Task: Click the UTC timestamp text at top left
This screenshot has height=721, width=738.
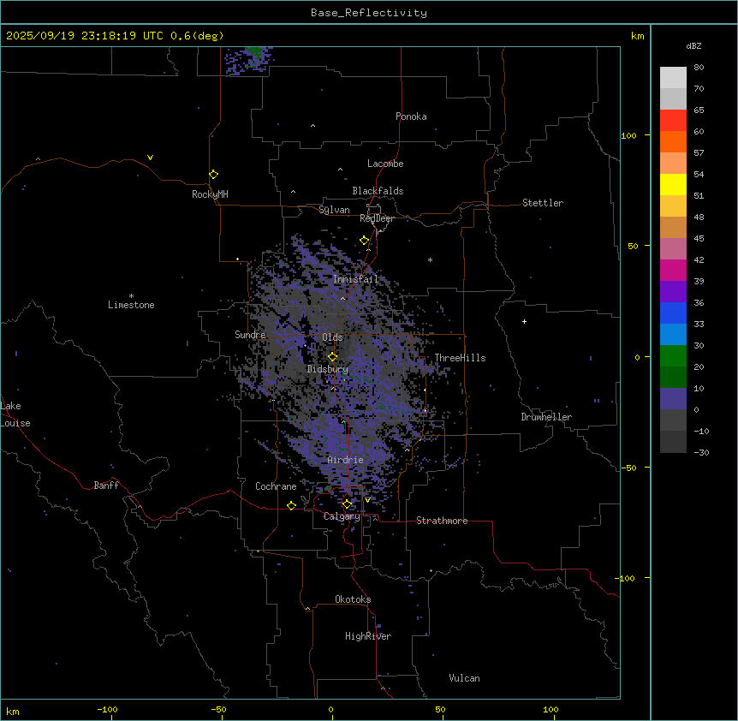Action: pos(115,36)
